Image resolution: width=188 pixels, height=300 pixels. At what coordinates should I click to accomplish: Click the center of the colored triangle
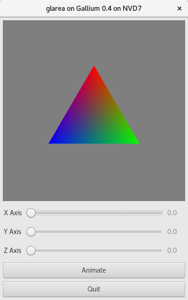[94, 118]
